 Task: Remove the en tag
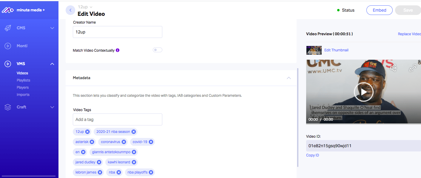click(x=83, y=152)
